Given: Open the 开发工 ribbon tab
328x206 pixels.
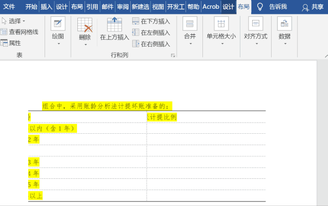Looking at the screenshot, I should (175, 7).
